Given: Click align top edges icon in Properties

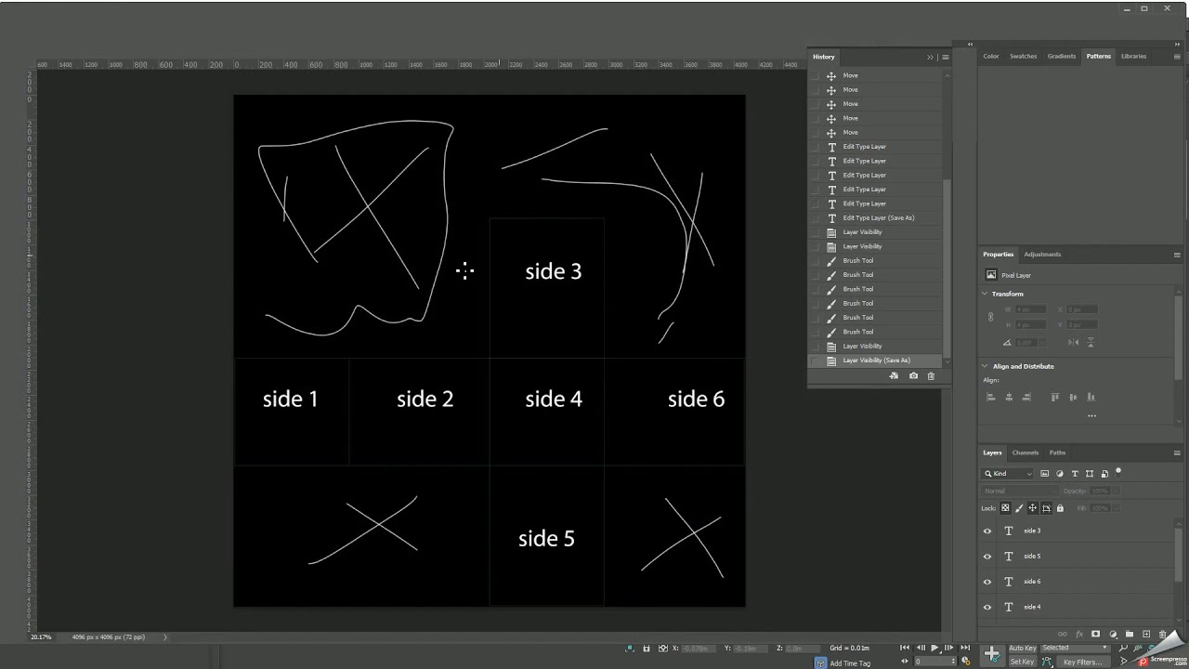Looking at the screenshot, I should tap(1055, 397).
